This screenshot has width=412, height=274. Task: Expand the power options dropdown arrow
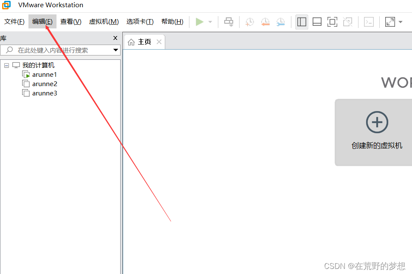[210, 22]
